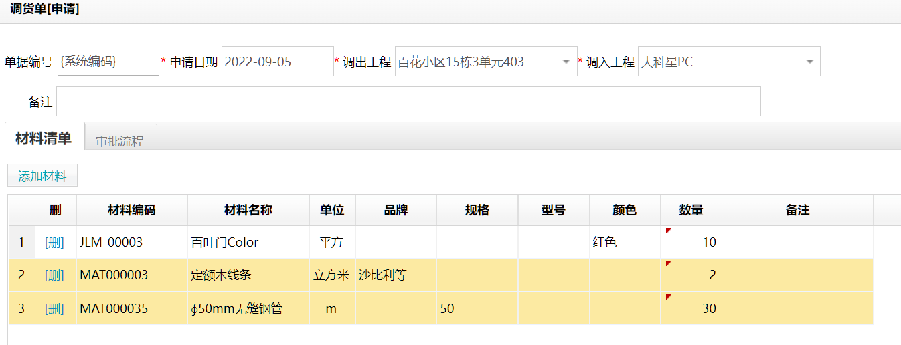Image resolution: width=901 pixels, height=345 pixels.
Task: Click the 材料名称 column header
Action: (248, 210)
